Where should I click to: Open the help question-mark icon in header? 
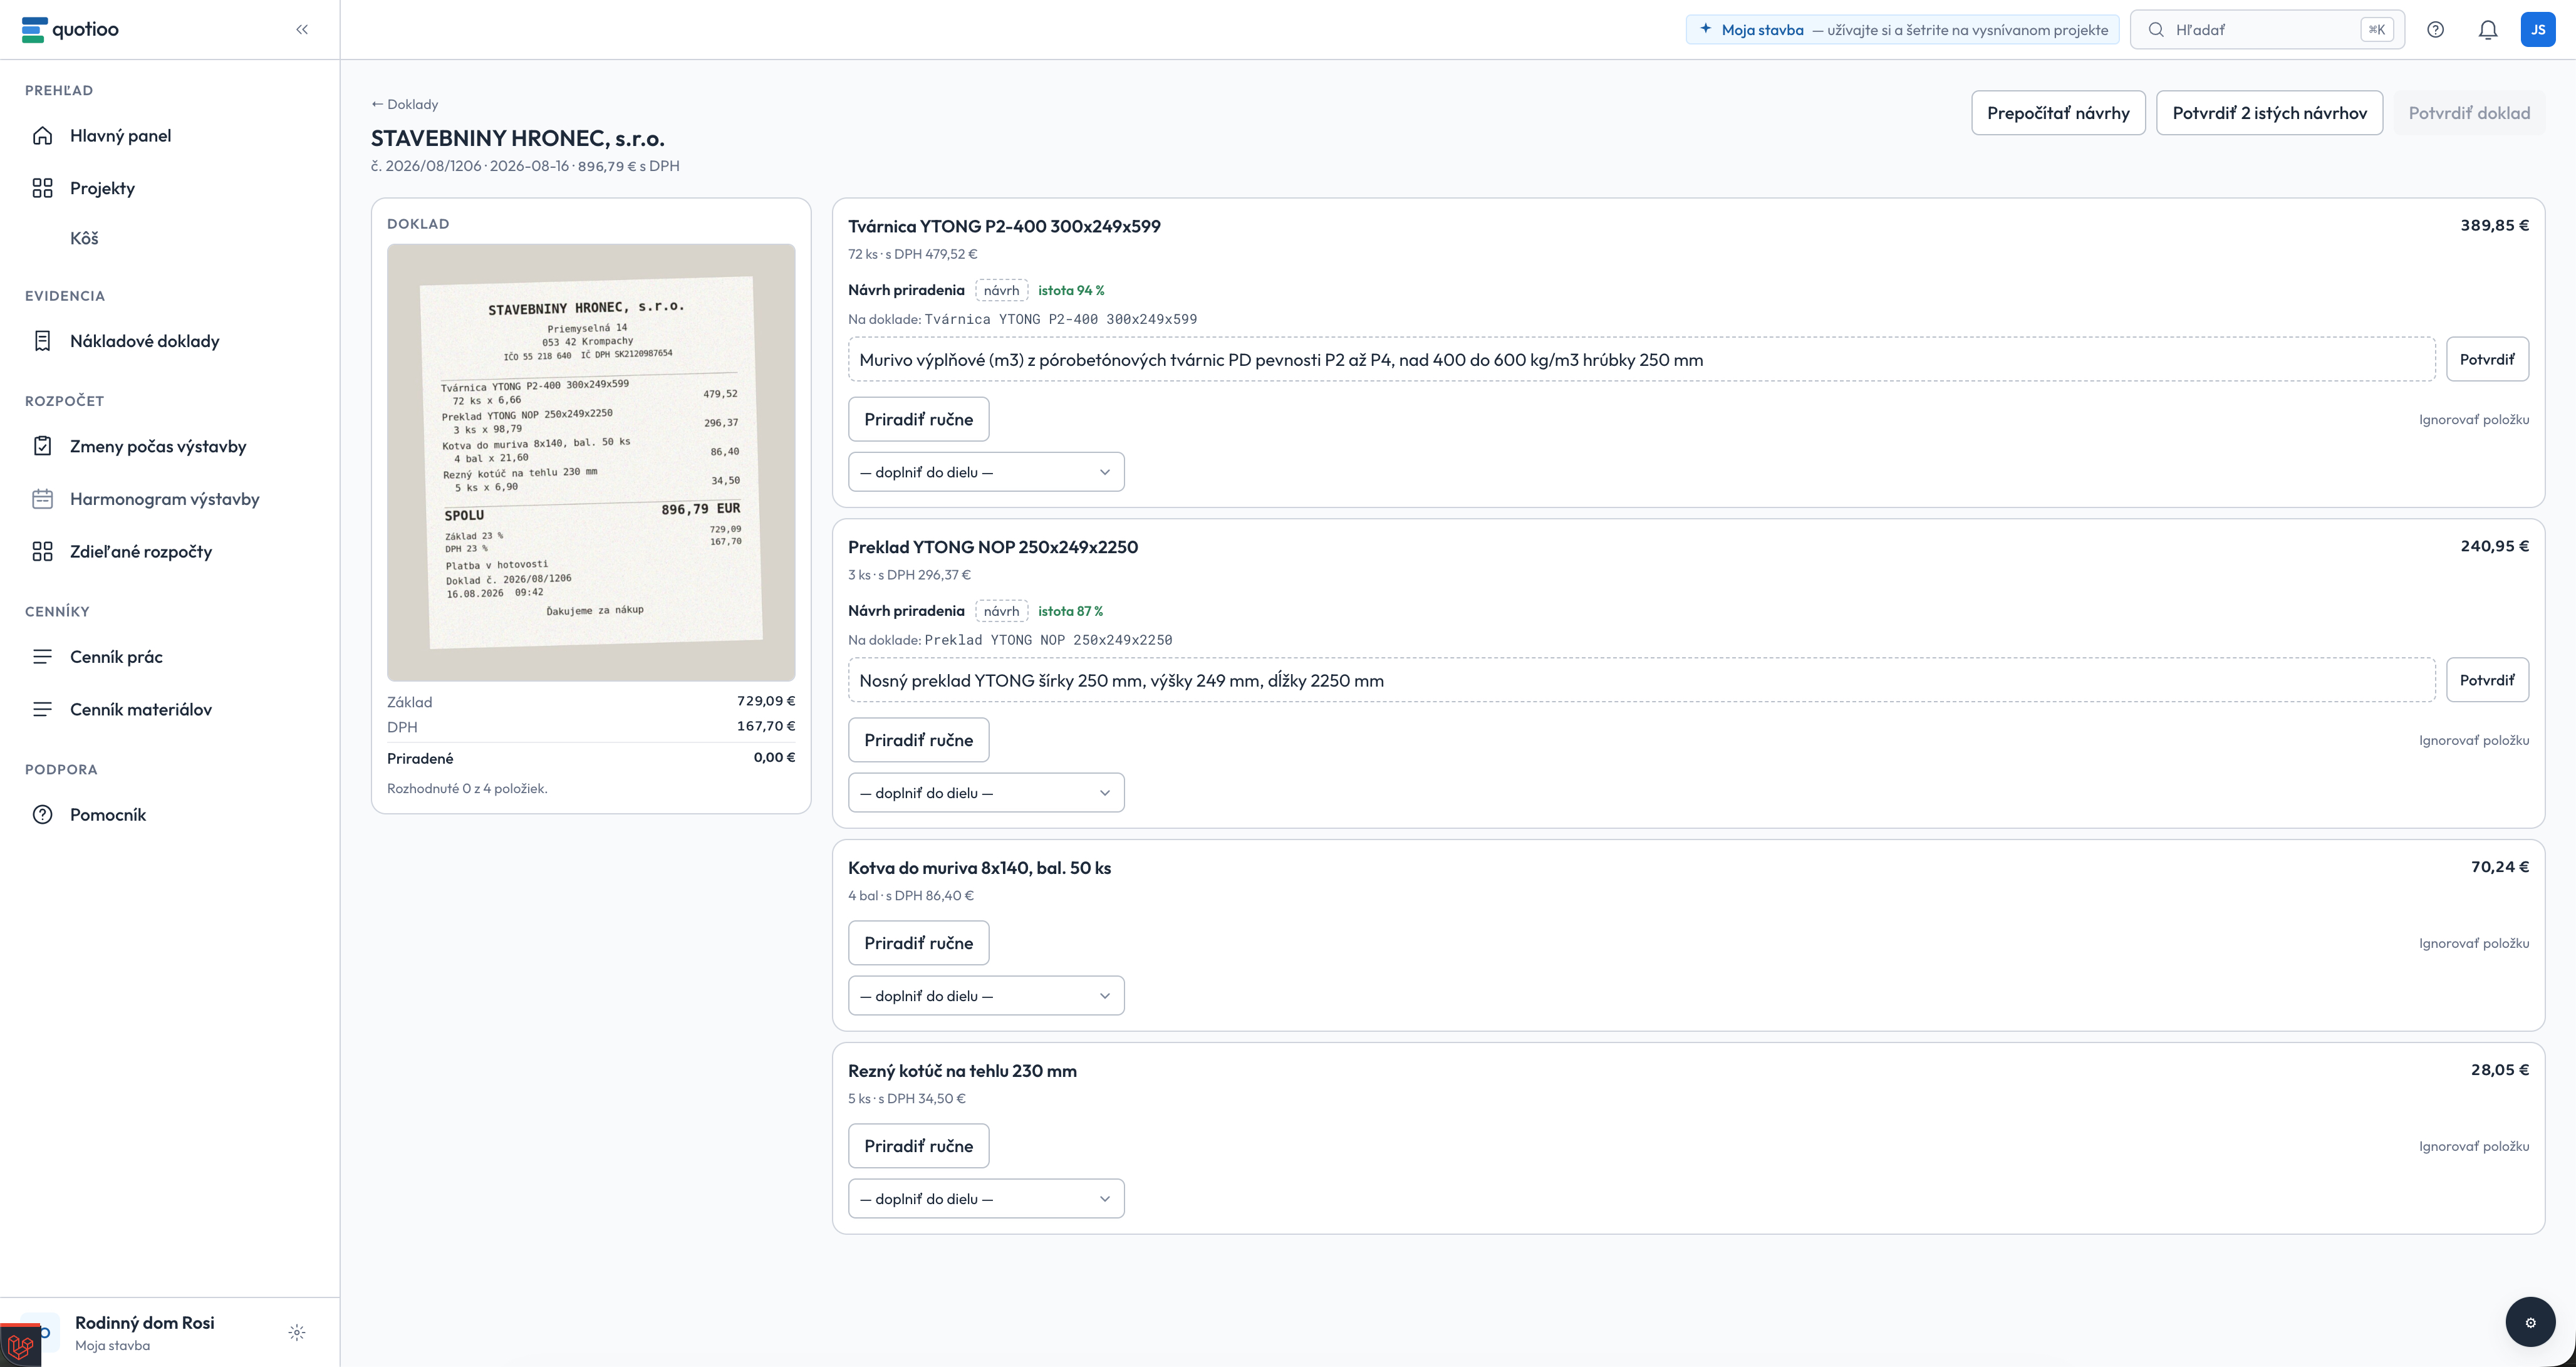coord(2436,30)
